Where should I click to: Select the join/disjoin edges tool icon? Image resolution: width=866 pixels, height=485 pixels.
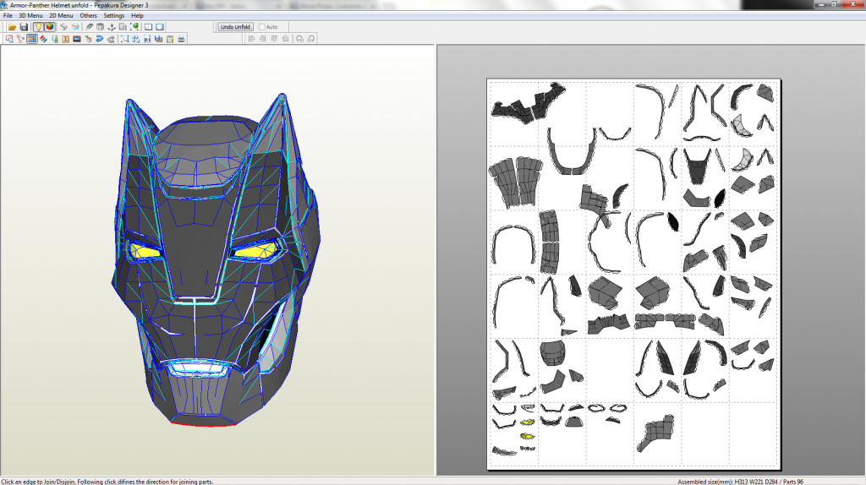(x=20, y=39)
